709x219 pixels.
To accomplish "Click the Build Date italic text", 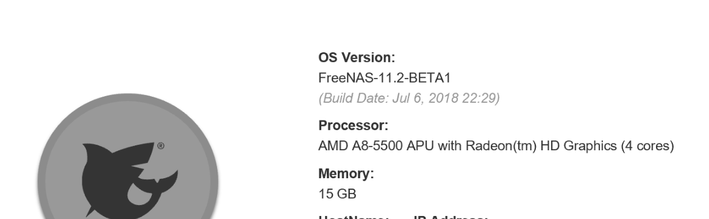I will (409, 98).
